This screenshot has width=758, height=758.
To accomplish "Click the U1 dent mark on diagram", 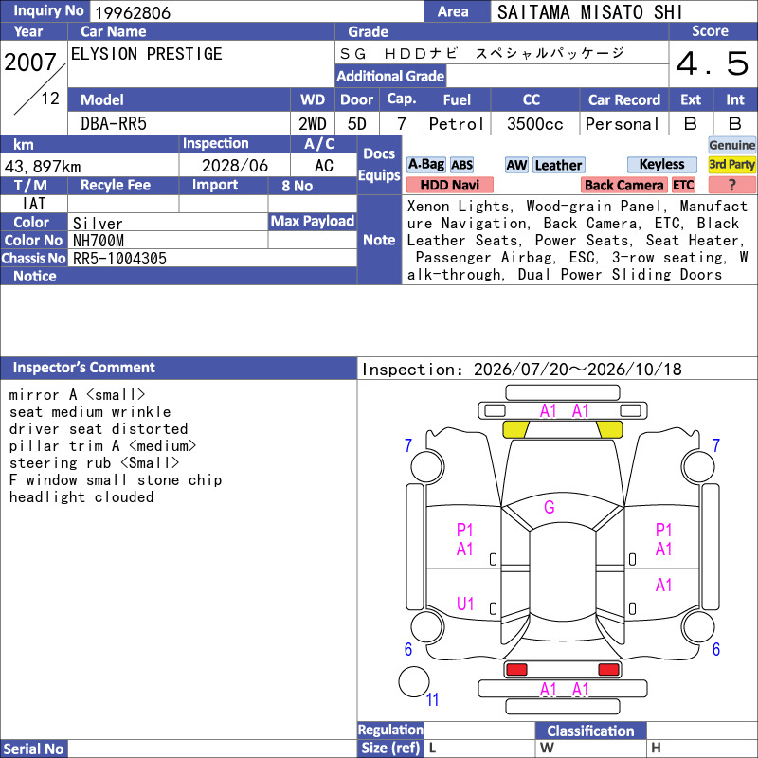I will coord(465,604).
